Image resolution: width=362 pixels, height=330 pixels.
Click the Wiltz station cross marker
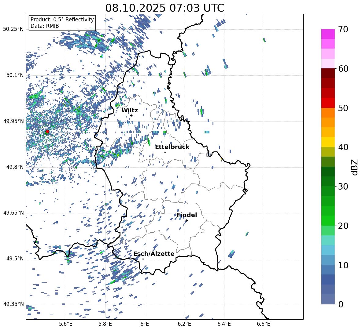(131, 115)
